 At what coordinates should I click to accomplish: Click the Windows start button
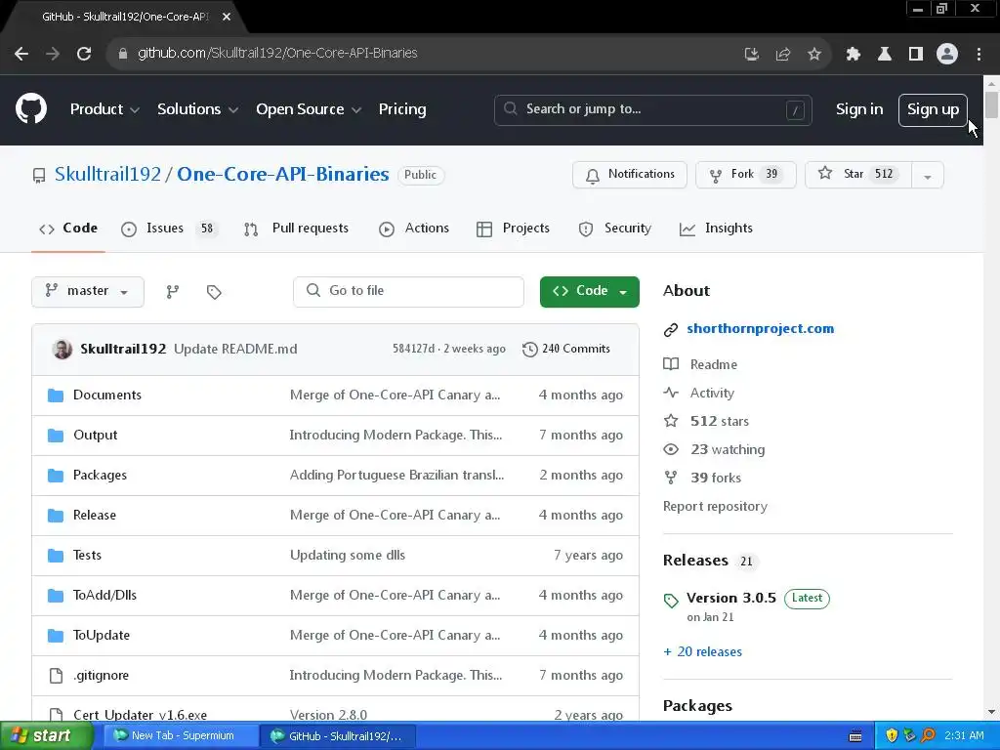[x=45, y=736]
